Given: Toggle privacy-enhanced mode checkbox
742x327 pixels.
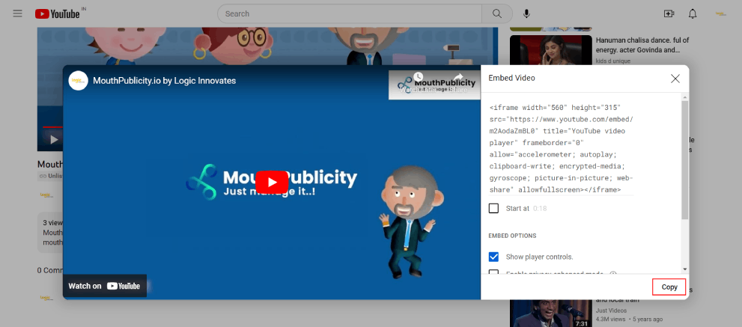Looking at the screenshot, I should 493,273.
